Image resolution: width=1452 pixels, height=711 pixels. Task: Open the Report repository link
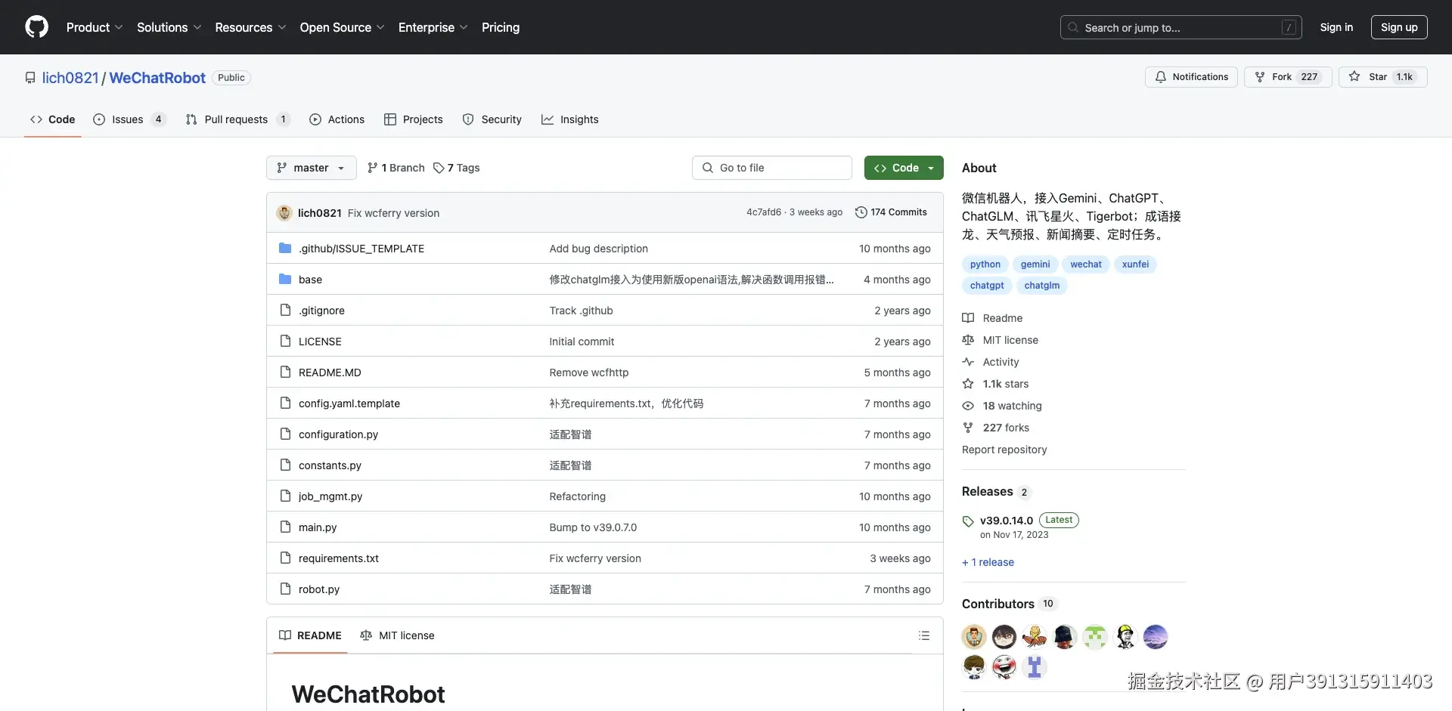[x=1004, y=449]
